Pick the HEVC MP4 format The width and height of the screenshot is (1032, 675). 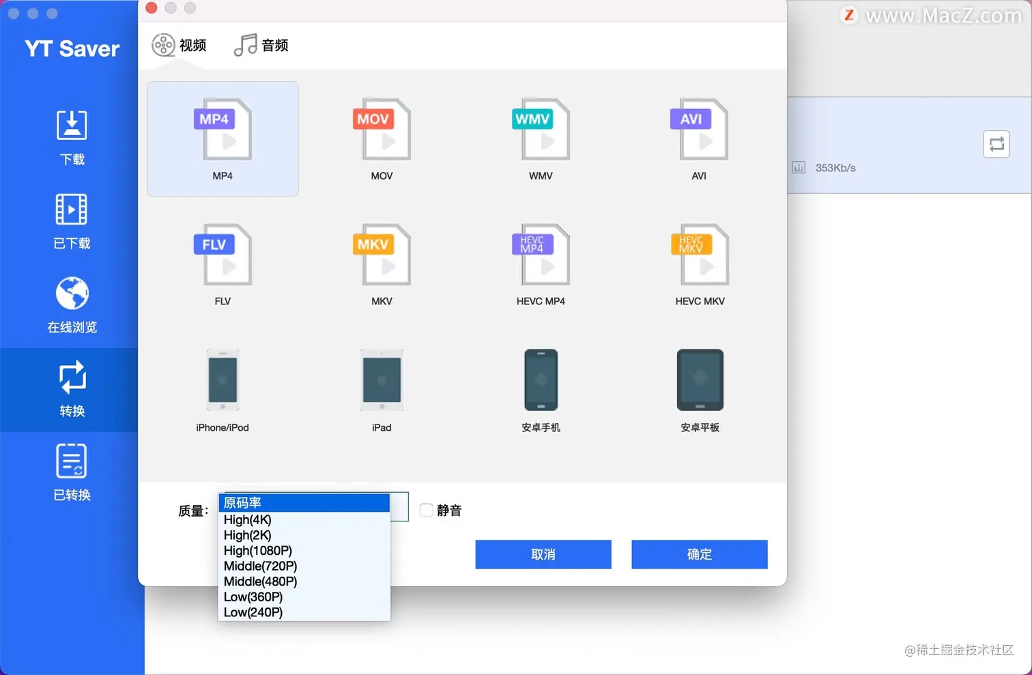(x=541, y=255)
